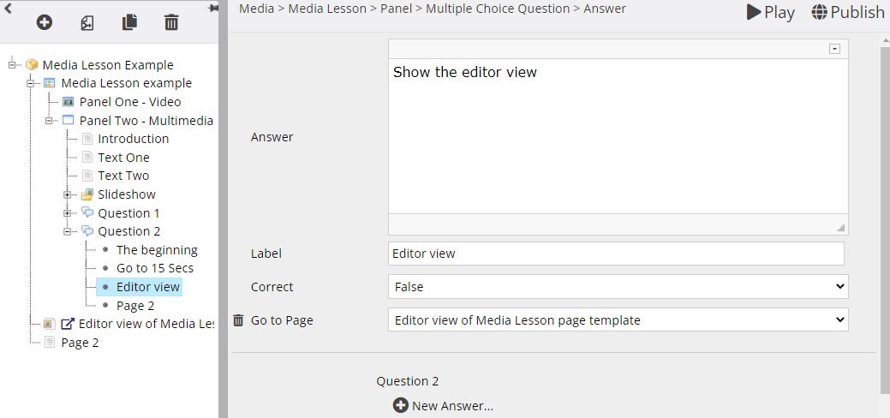890x418 pixels.
Task: Collapse the Question 2 tree node
Action: [68, 232]
